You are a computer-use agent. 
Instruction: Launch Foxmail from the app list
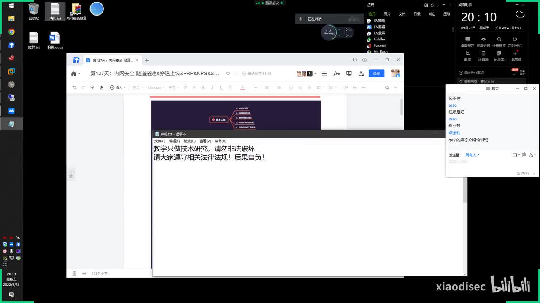377,45
